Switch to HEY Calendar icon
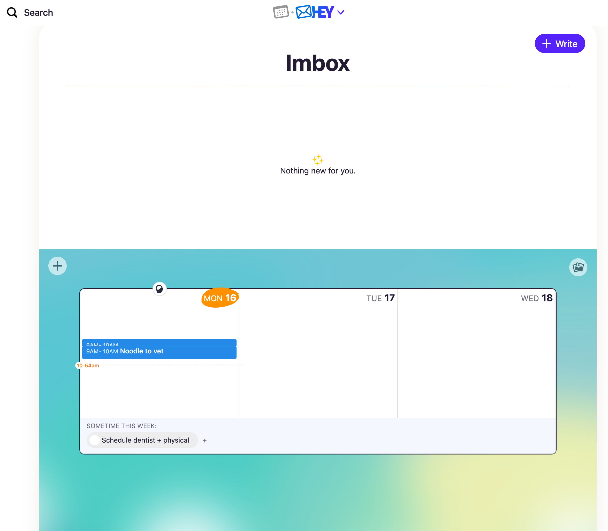The width and height of the screenshot is (608, 531). point(280,12)
